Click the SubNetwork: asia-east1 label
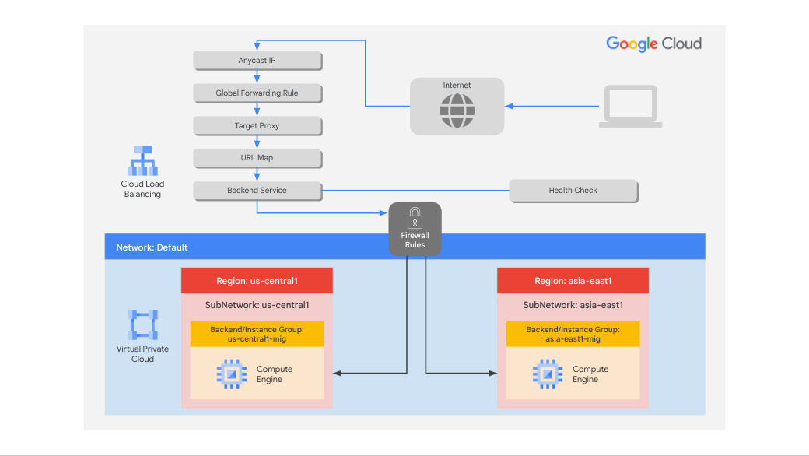 (x=573, y=305)
